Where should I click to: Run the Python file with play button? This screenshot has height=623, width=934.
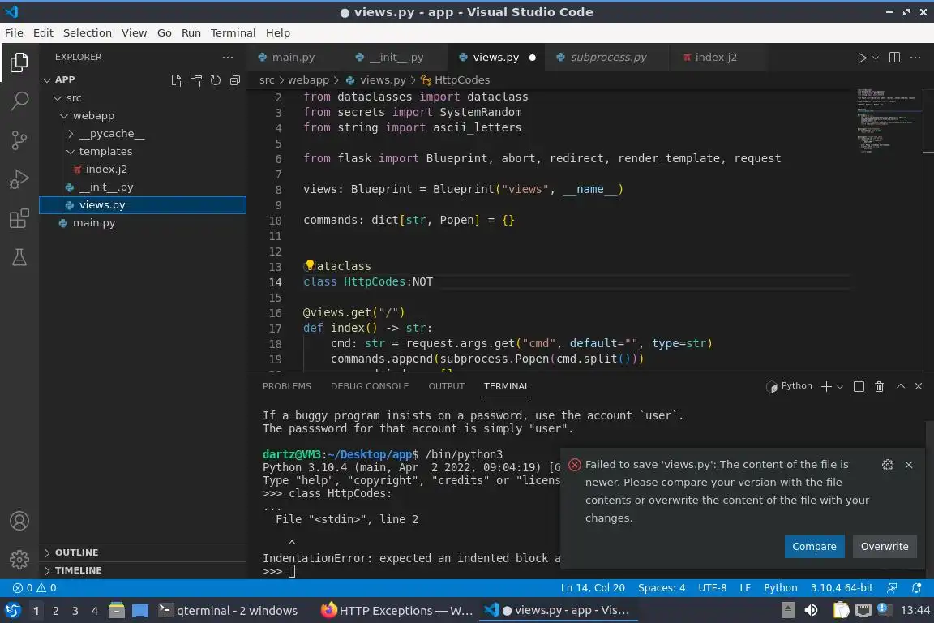pos(861,58)
